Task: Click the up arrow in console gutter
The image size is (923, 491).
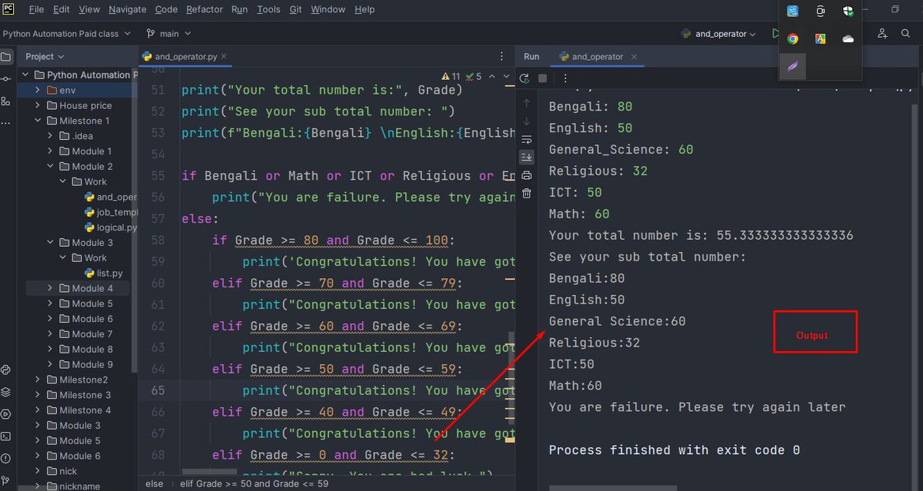Action: click(526, 102)
